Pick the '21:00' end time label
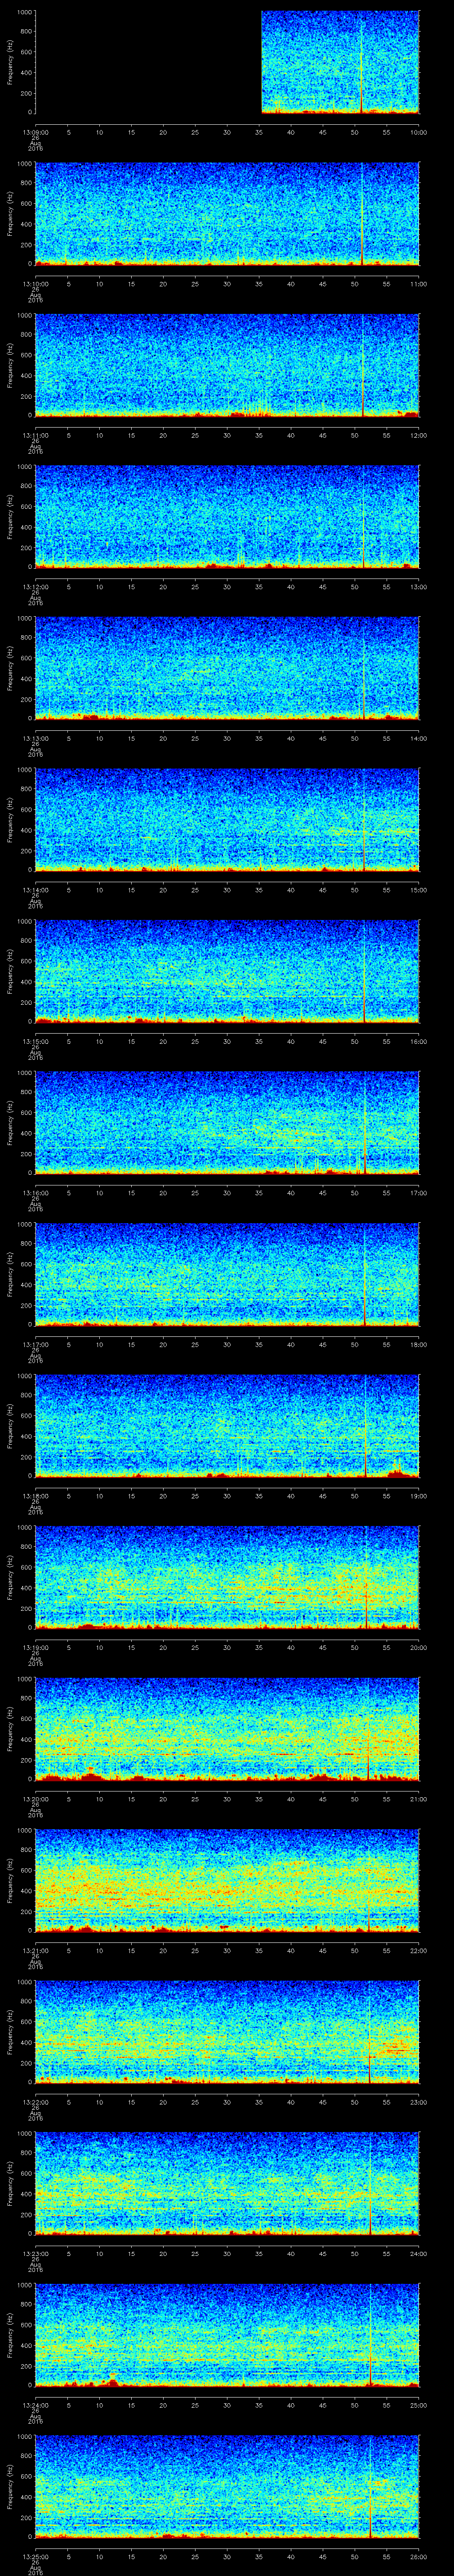 419,1799
